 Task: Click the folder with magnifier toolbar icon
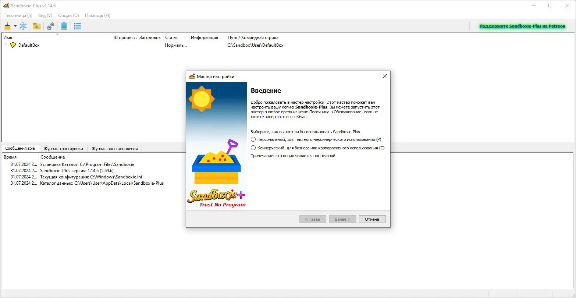[x=36, y=26]
